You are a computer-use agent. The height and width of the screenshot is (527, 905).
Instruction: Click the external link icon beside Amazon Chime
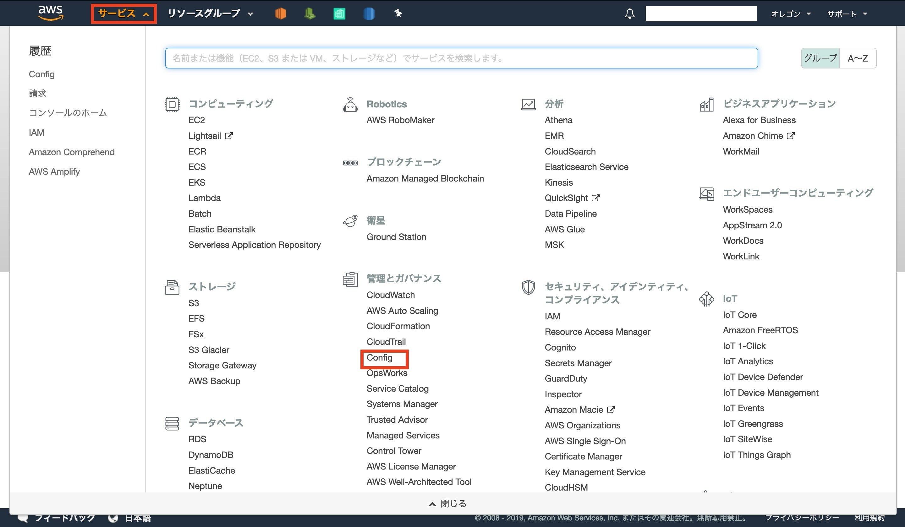(791, 136)
